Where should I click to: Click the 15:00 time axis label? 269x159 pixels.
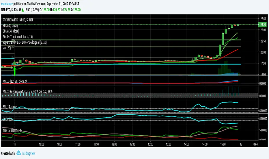[223, 144]
